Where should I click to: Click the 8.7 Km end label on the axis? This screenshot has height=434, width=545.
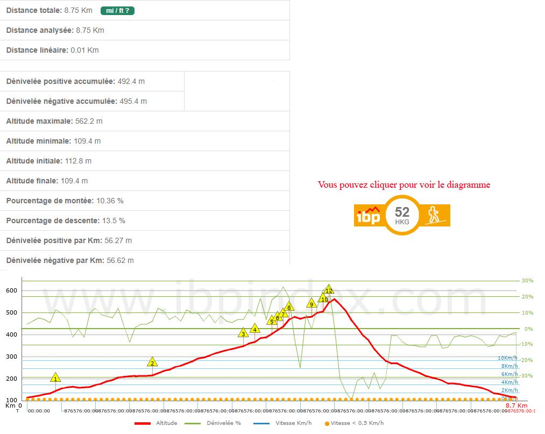click(516, 405)
